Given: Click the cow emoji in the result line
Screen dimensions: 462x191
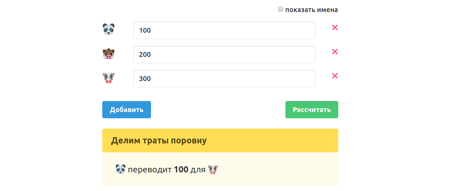Looking at the screenshot, I should pos(213,169).
